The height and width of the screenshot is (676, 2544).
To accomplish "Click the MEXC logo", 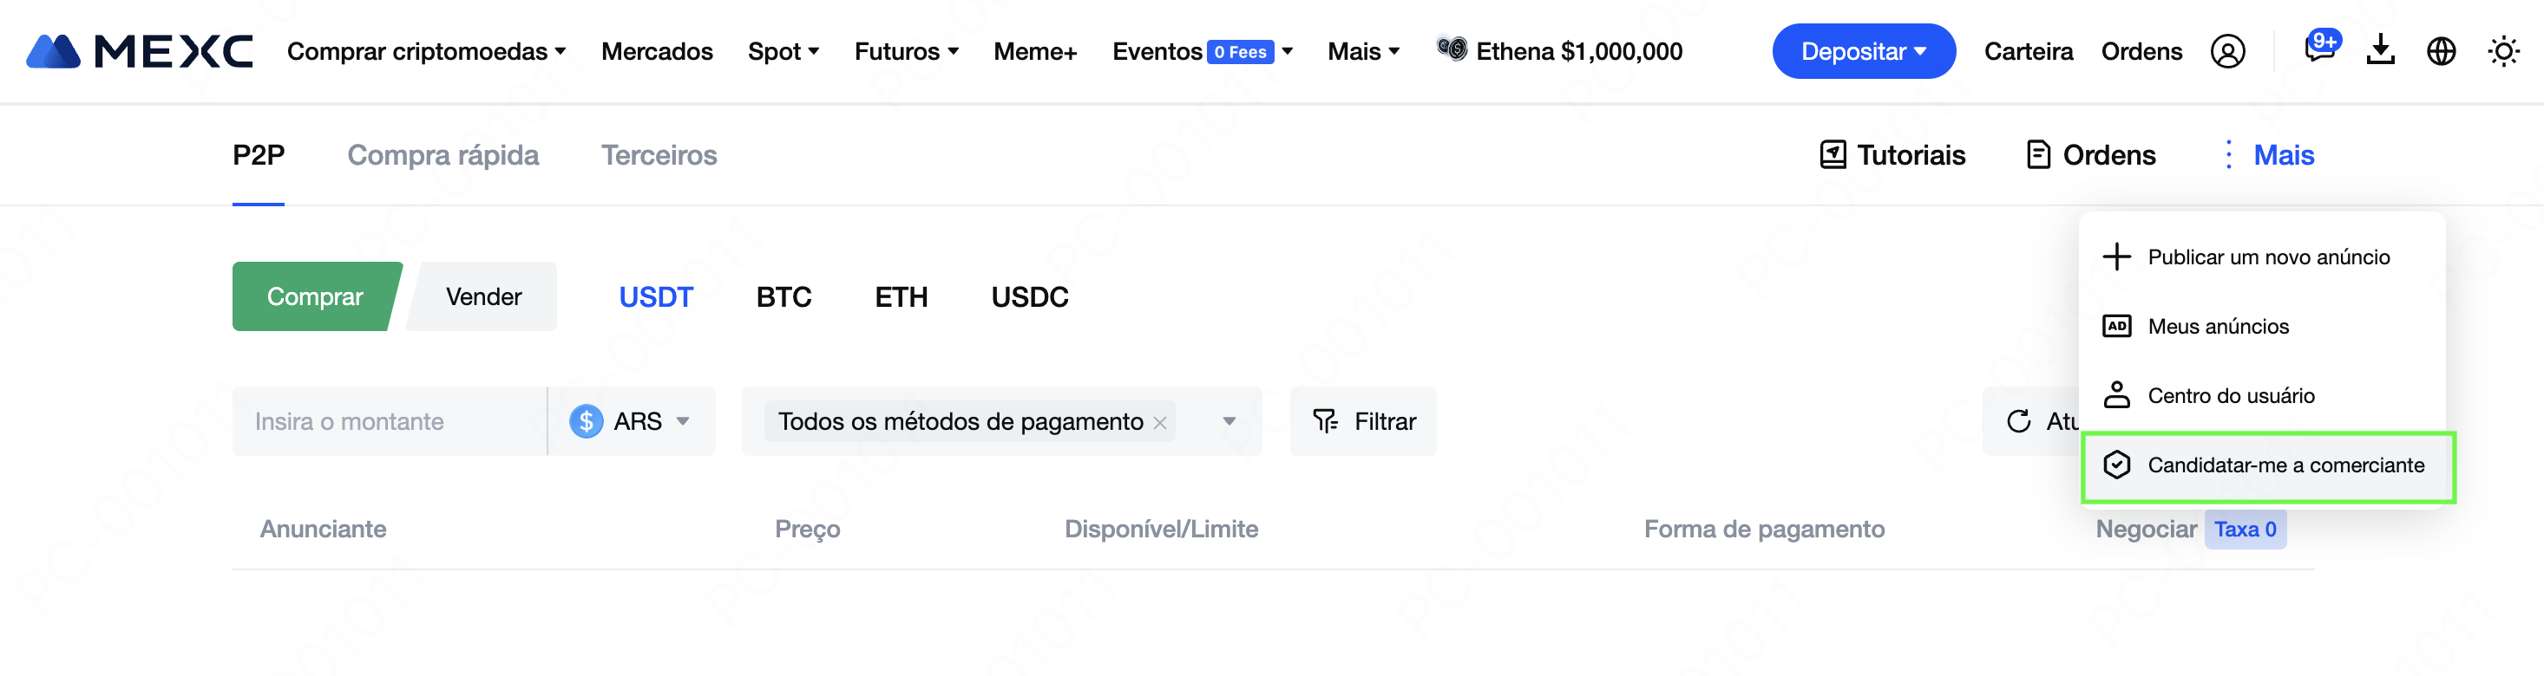I will click(x=139, y=51).
